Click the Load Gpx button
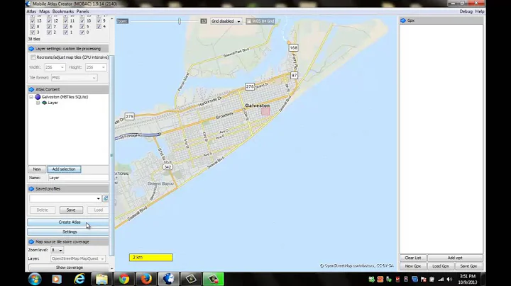511x286 pixels. point(441,266)
